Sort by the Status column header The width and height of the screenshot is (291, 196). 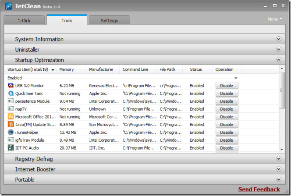(198, 70)
